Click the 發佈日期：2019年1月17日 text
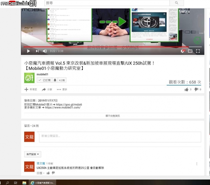Image resolution: width=210 pixels, height=185 pixels. point(41,100)
